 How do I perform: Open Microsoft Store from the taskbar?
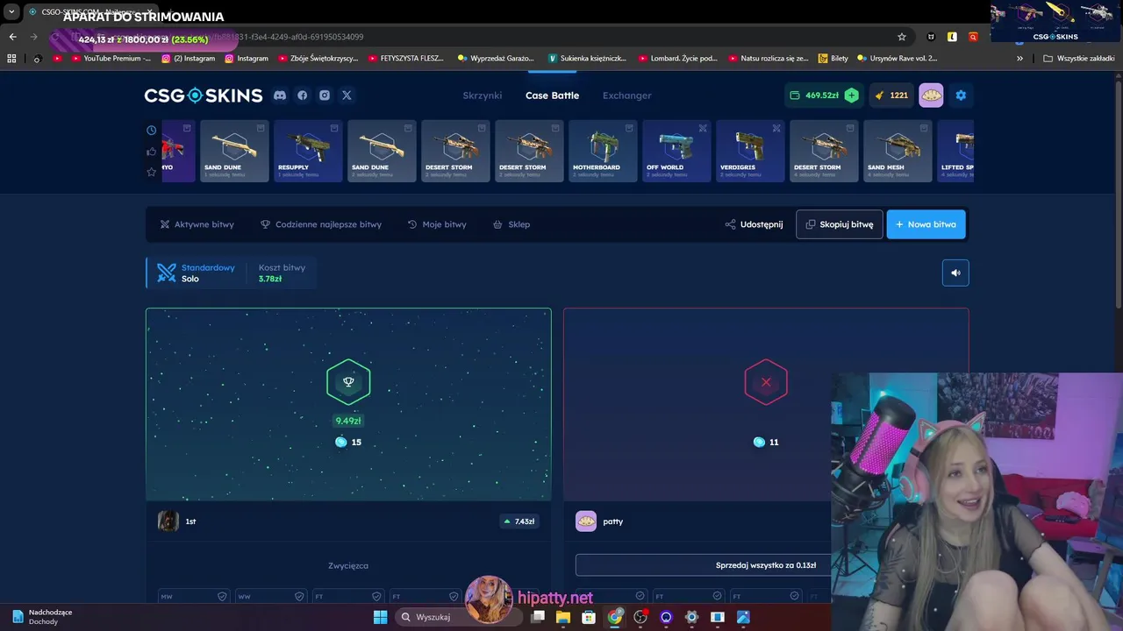tap(589, 617)
